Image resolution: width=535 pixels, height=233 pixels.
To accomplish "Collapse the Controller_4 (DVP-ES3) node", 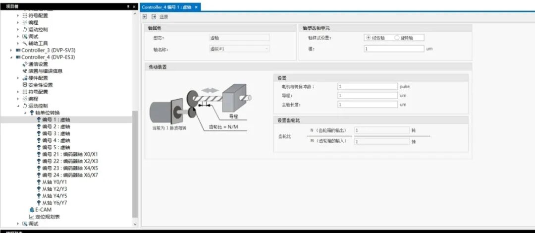I will point(11,57).
